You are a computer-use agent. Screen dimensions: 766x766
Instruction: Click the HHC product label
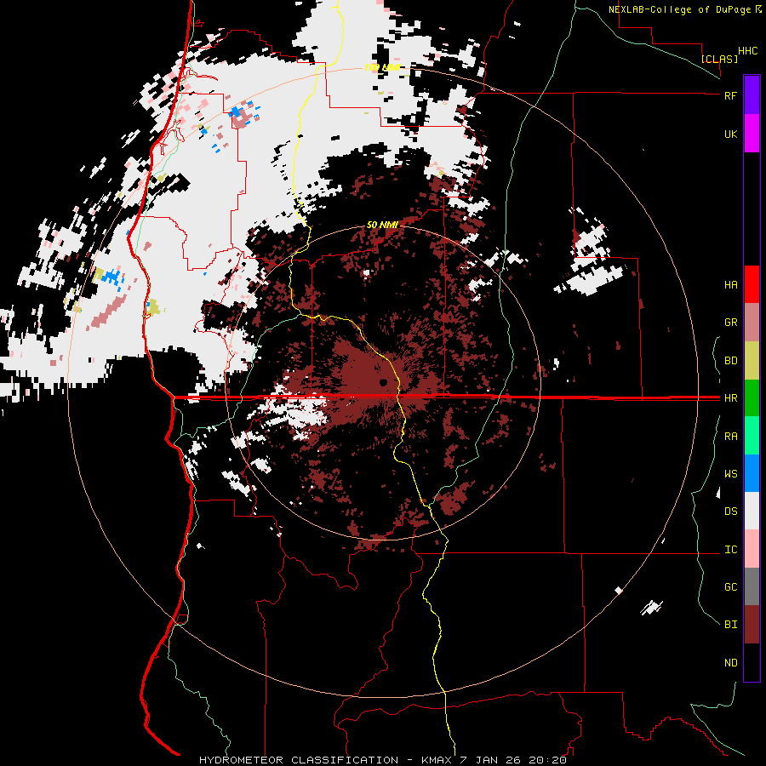point(747,51)
